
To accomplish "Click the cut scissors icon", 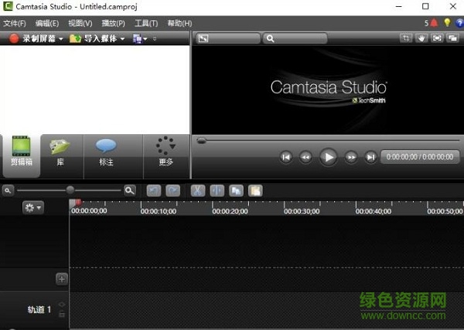I will pos(197,190).
